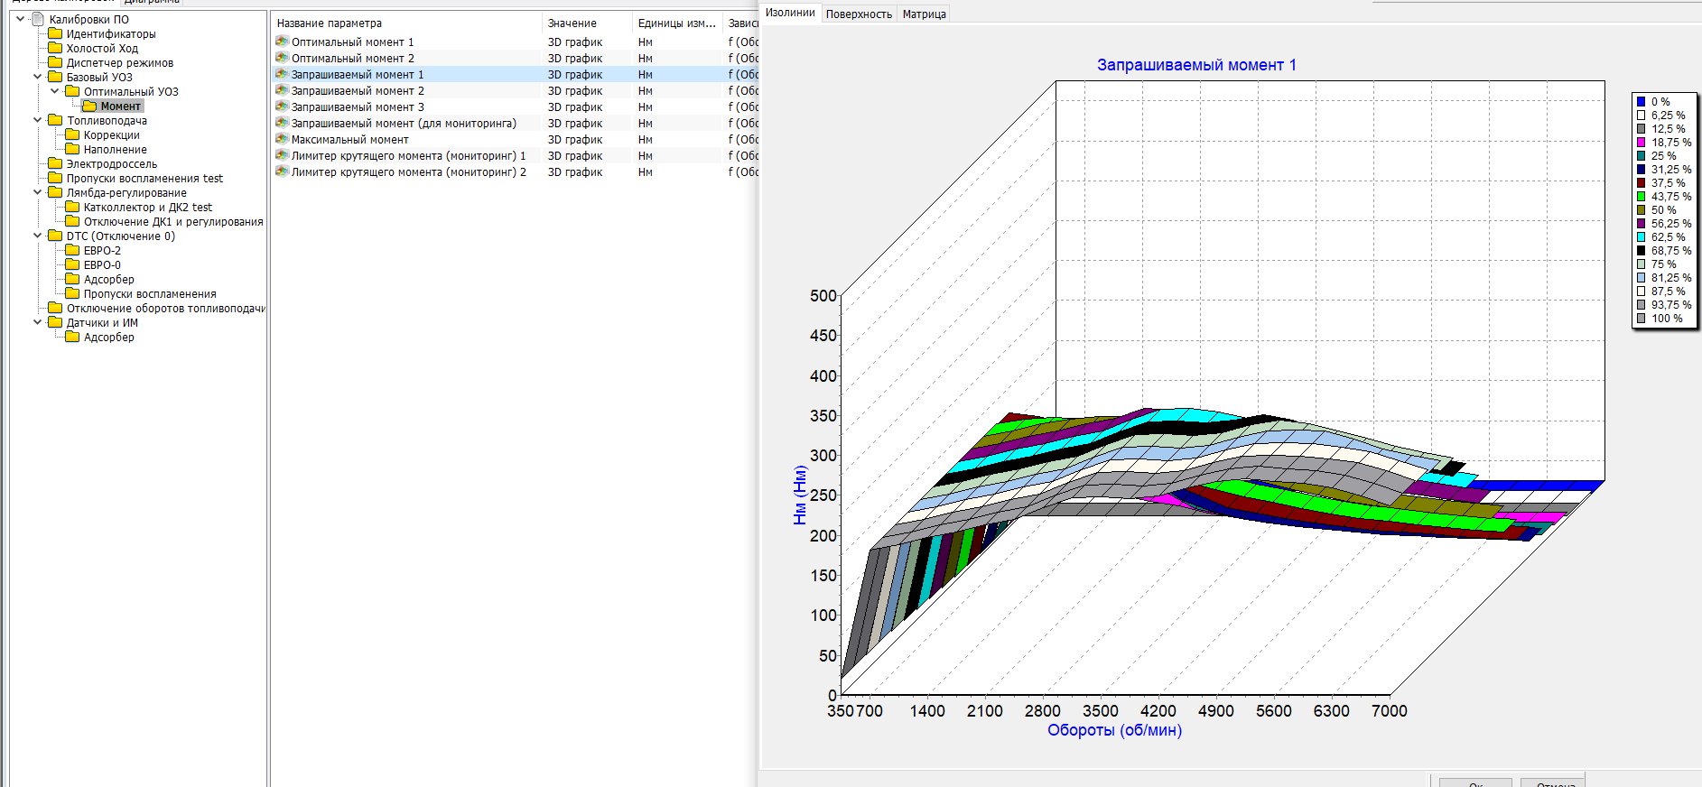
Task: Collapse the DTC (Отключение 0) branch
Action: [37, 236]
